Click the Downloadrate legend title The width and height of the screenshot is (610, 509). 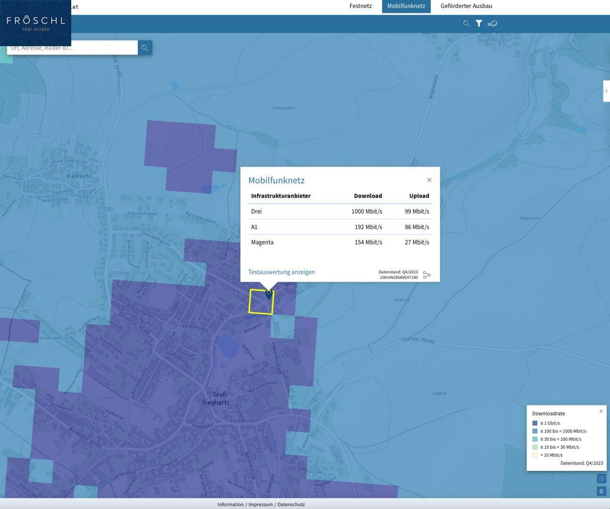(x=548, y=413)
